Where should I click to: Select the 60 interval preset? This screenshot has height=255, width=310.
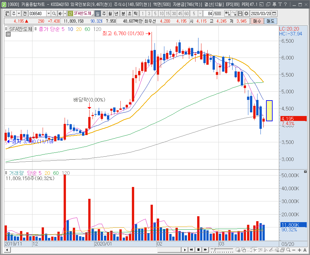(186, 13)
